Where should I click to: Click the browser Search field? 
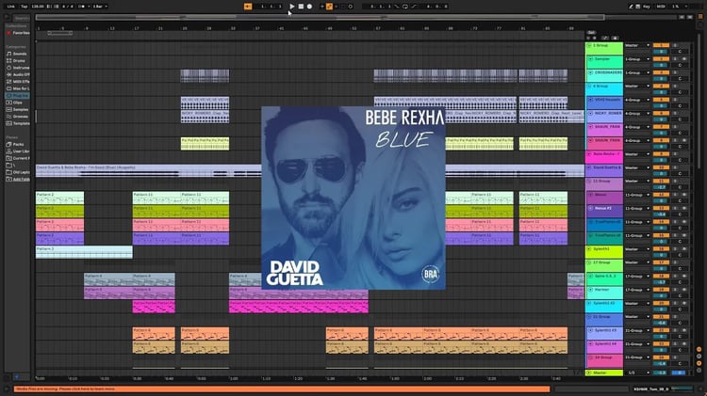[21, 18]
